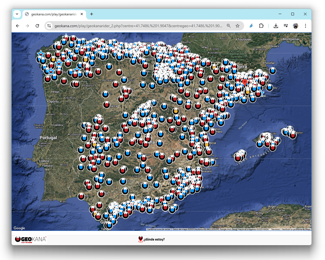The width and height of the screenshot is (325, 260).
Task: Open the browser extensions puzzle icon
Action: (261, 26)
